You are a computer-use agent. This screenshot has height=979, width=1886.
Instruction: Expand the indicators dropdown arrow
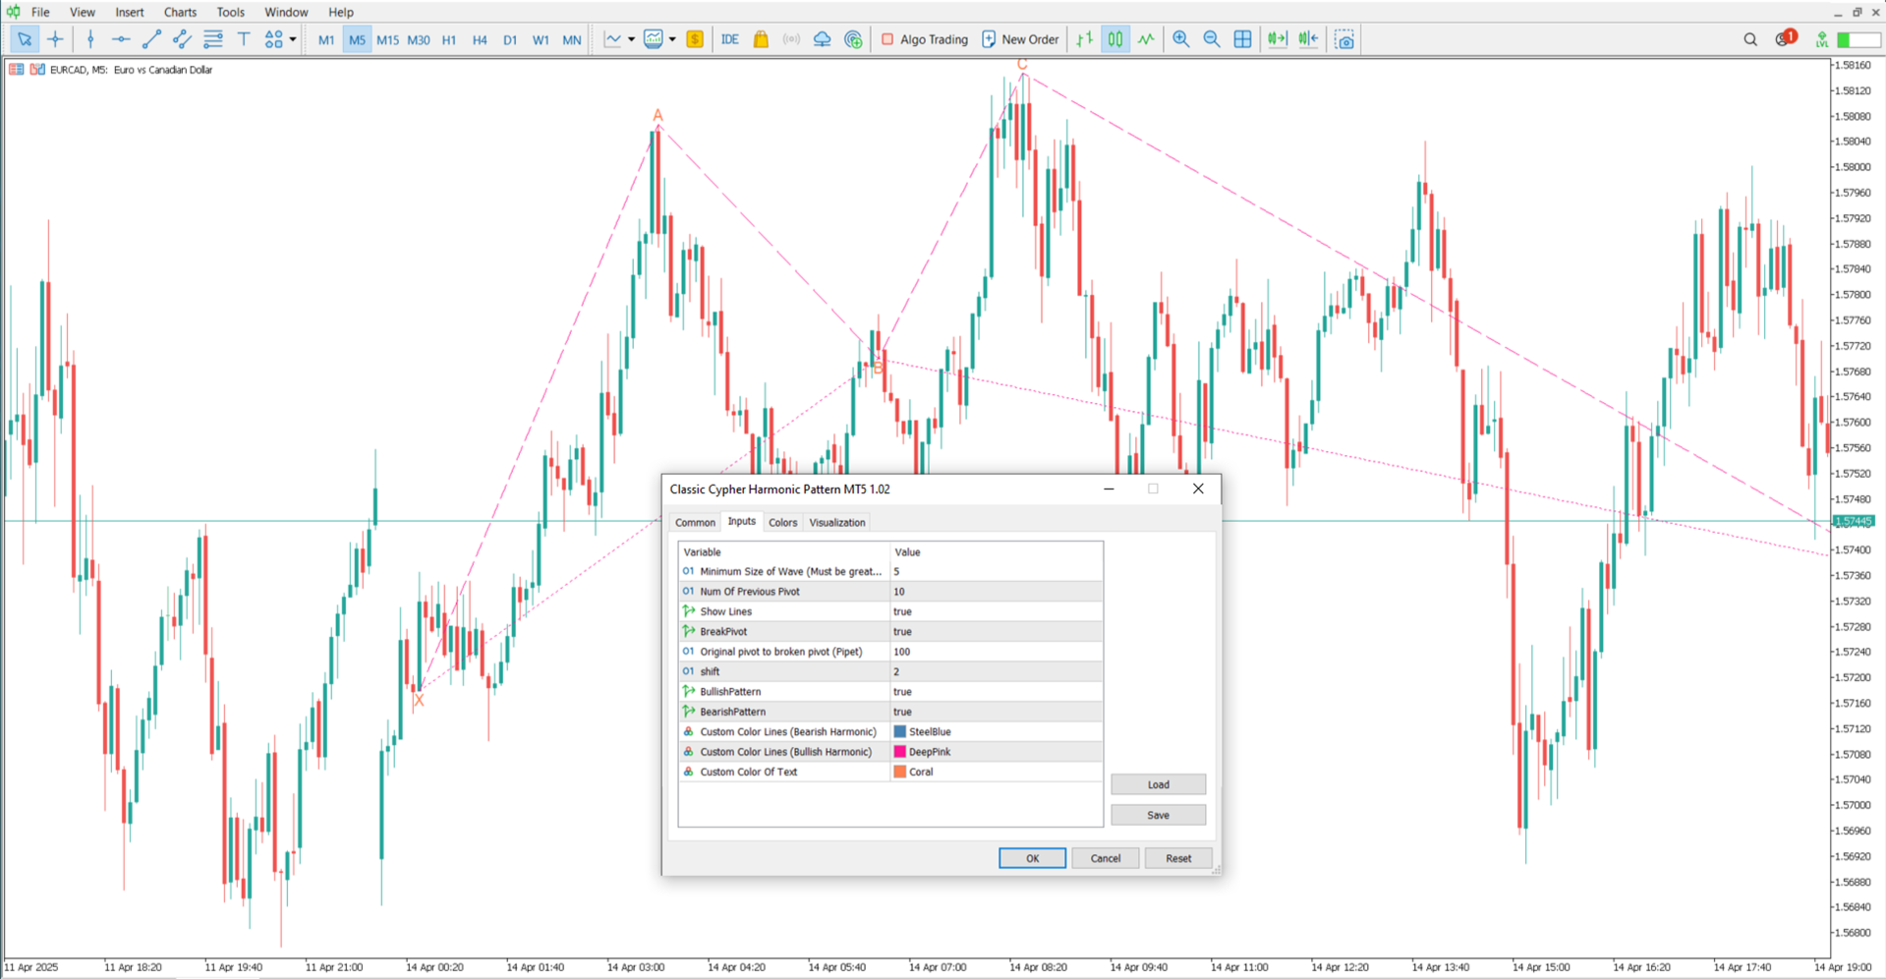pos(631,39)
